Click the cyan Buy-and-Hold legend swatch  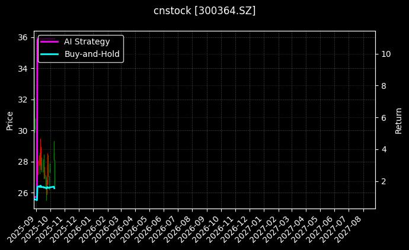49,54
